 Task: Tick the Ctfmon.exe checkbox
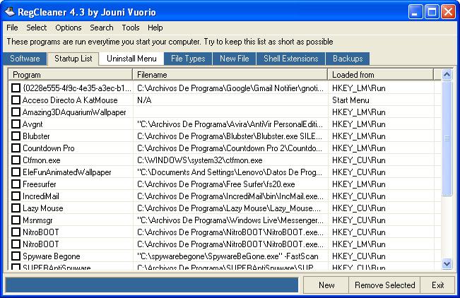(x=16, y=160)
